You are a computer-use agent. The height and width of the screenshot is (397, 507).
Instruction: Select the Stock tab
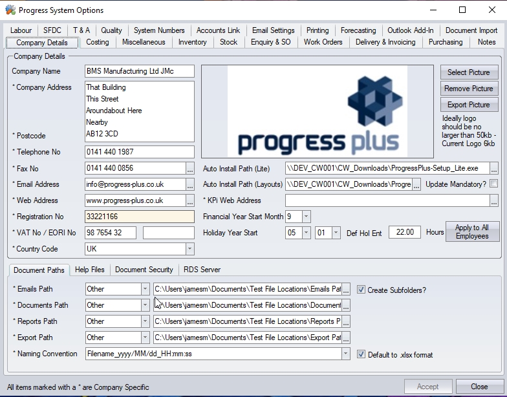pyautogui.click(x=229, y=42)
